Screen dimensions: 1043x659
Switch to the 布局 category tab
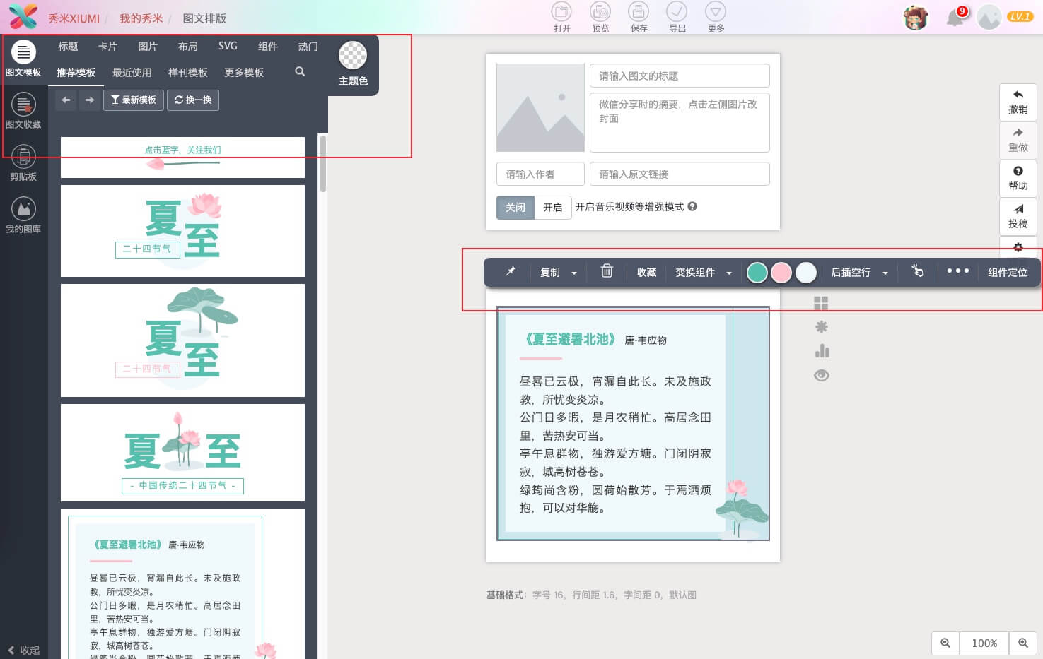click(188, 47)
